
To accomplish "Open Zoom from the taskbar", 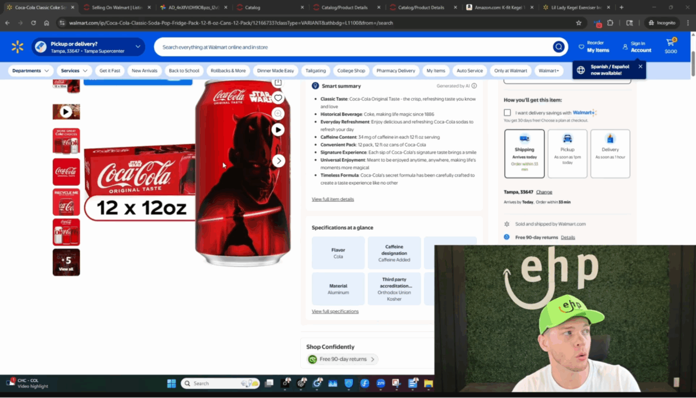I will 380,384.
